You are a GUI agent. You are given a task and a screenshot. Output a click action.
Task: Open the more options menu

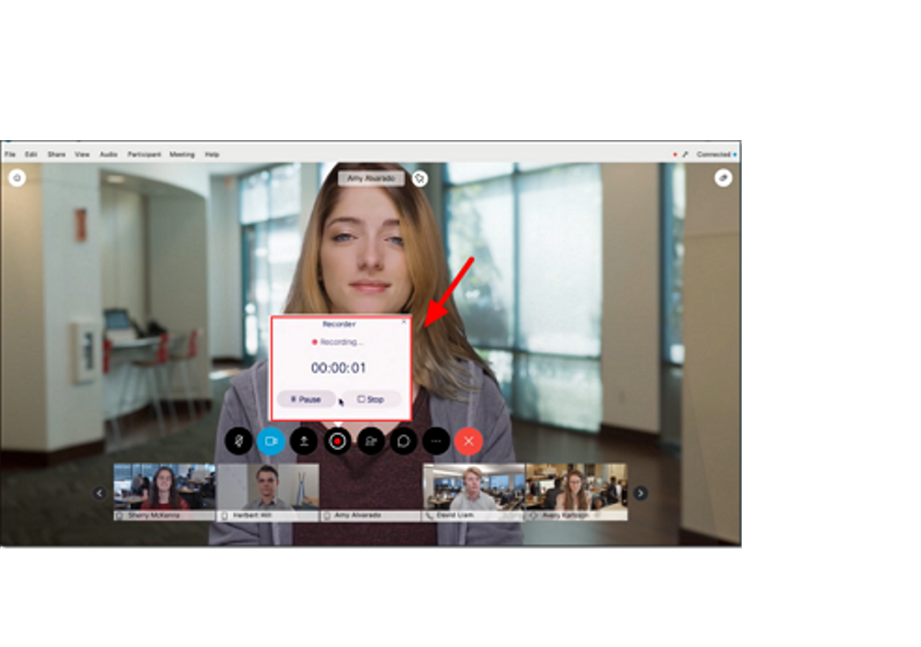coord(435,441)
